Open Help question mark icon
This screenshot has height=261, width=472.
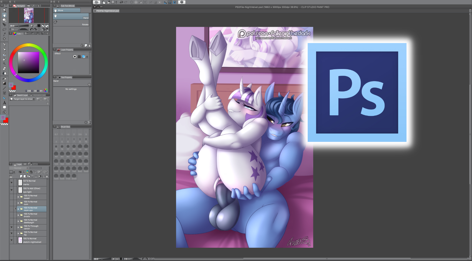pyautogui.click(x=182, y=2)
